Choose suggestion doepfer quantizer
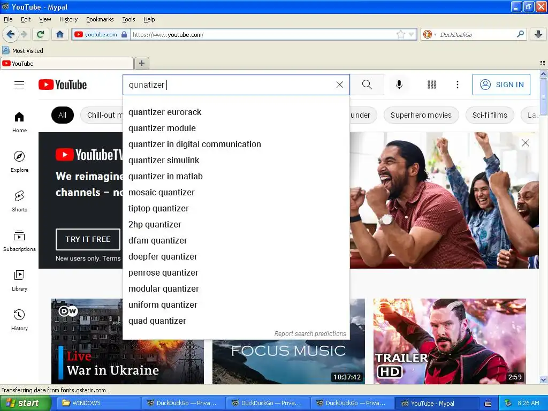The height and width of the screenshot is (411, 548). [x=236, y=257]
